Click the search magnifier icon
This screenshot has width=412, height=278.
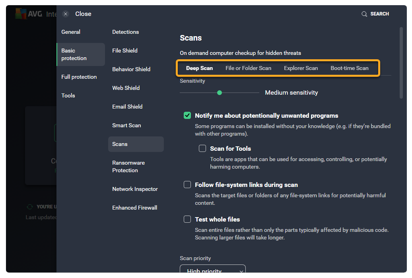tap(364, 14)
